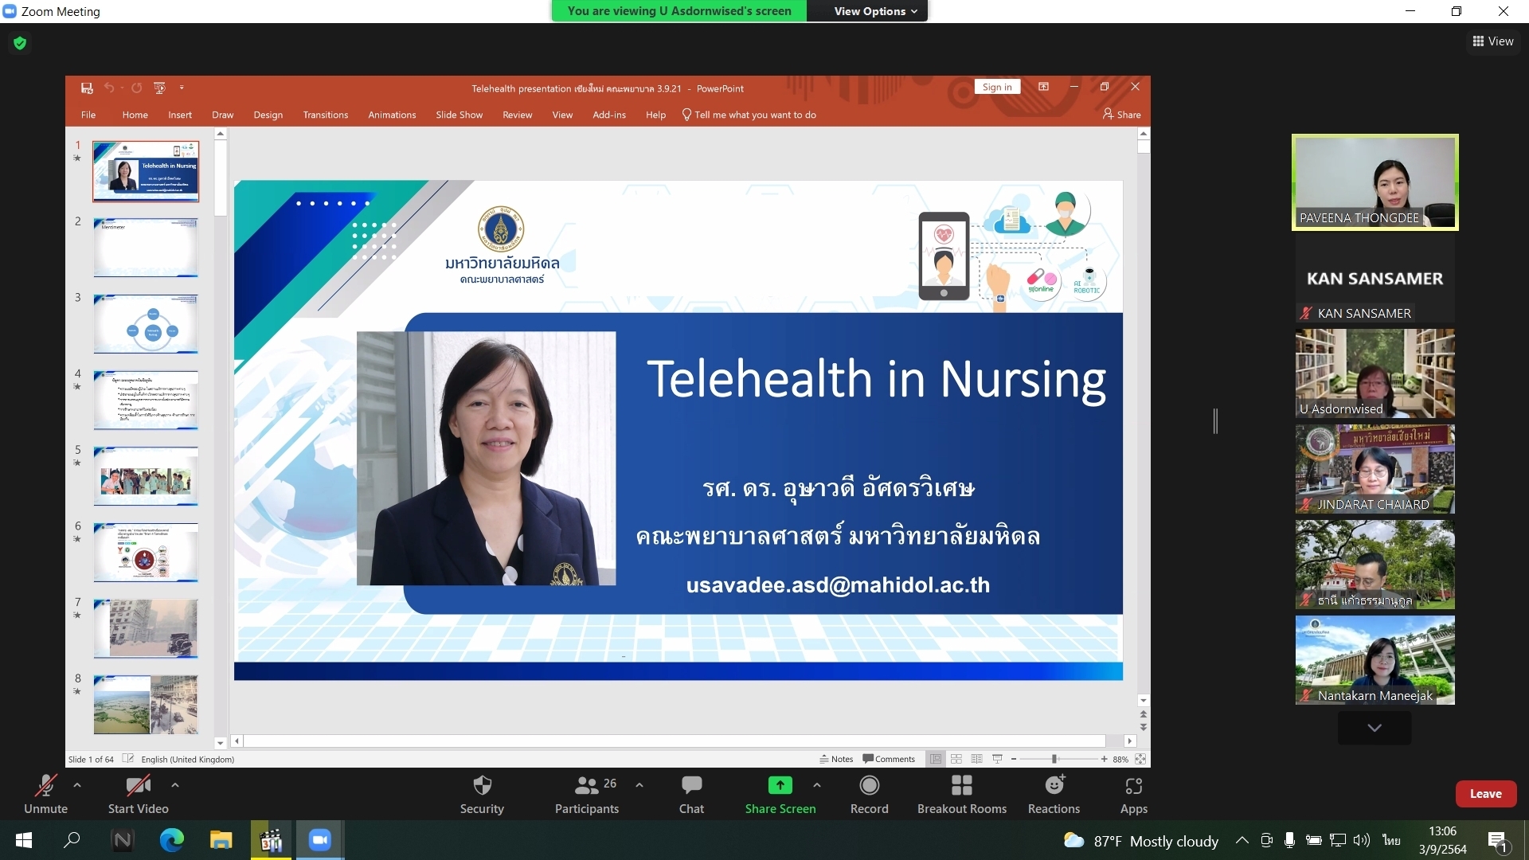
Task: Expand Share Screen options caret
Action: coord(817,785)
